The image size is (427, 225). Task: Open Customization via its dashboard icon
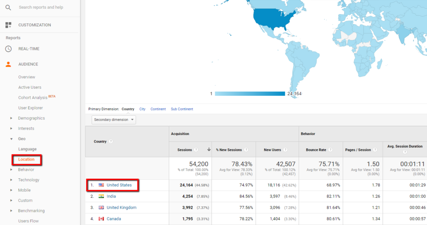(x=8, y=25)
